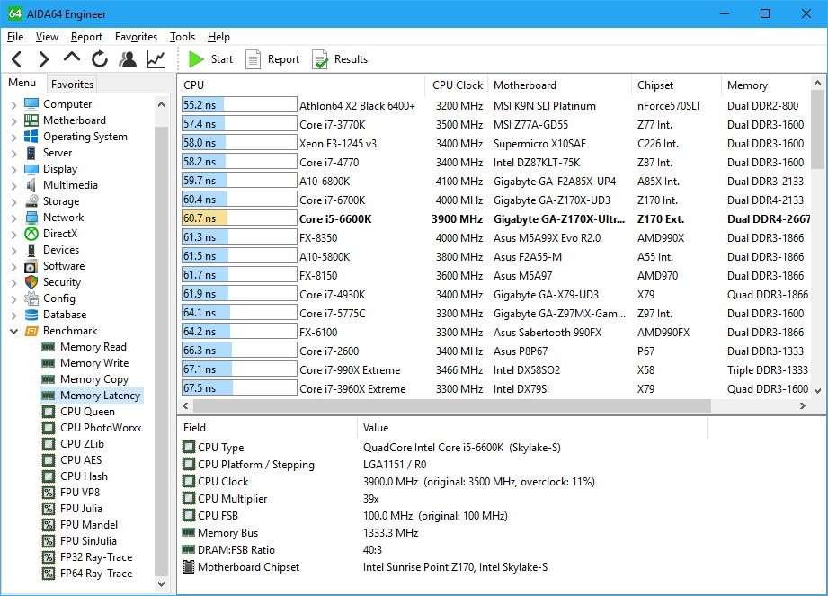This screenshot has width=828, height=596.
Task: Click the 67.5 ns result bar
Action: (239, 388)
